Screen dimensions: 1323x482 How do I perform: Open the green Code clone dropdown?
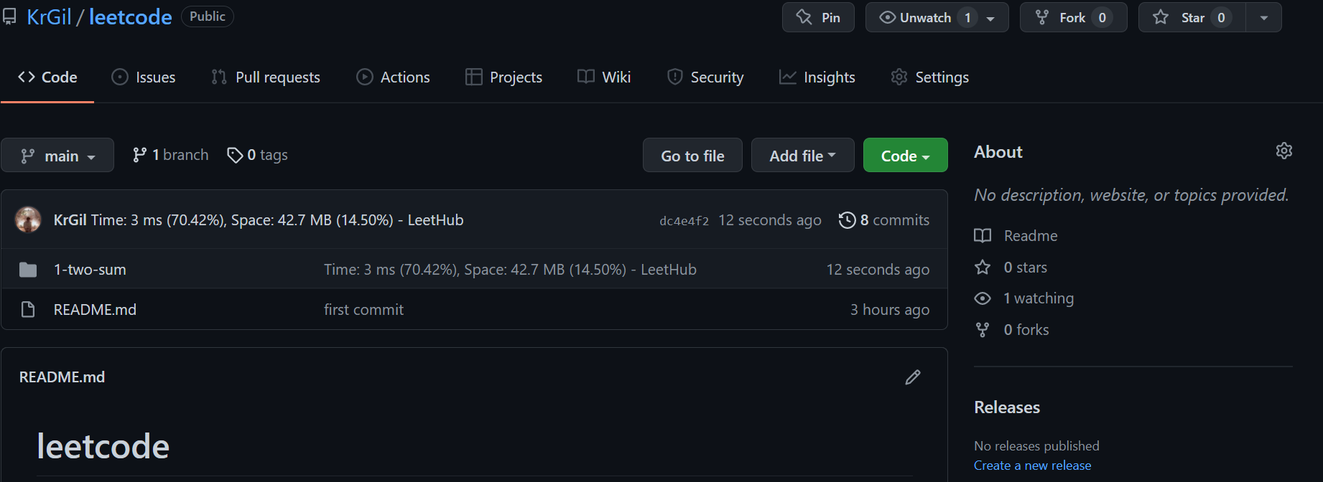(906, 155)
